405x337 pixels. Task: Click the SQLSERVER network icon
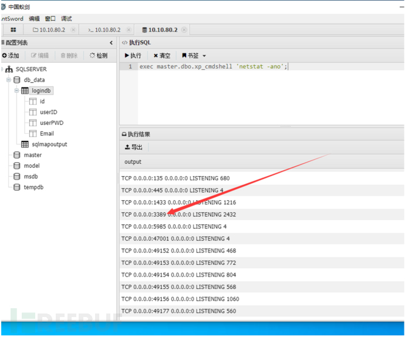pos(9,69)
